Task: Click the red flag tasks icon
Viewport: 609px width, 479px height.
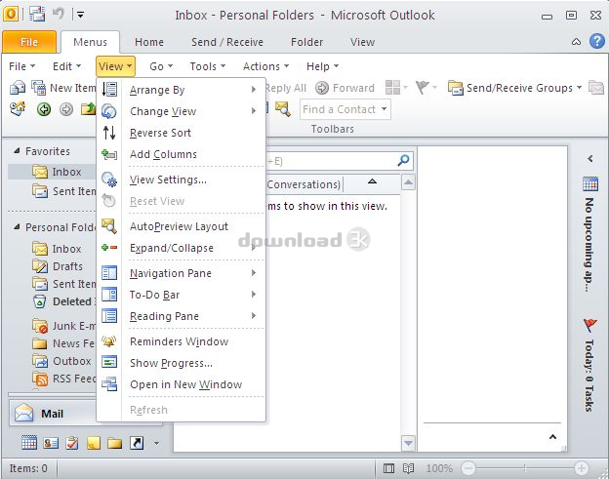Action: click(x=589, y=325)
